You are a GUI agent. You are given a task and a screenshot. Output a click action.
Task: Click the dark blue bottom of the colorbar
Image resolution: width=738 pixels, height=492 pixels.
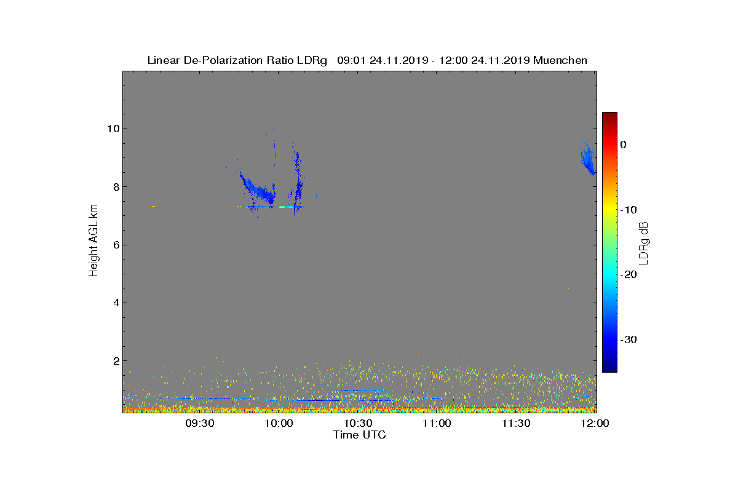tap(609, 367)
